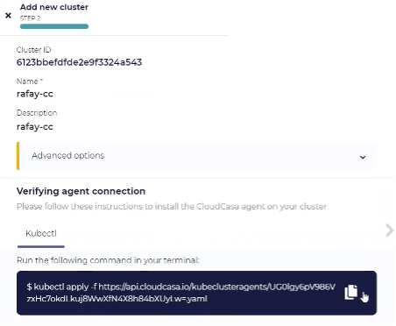Screen dimensions: 396x326
Task: Click the Description field label
Action: tap(37, 113)
